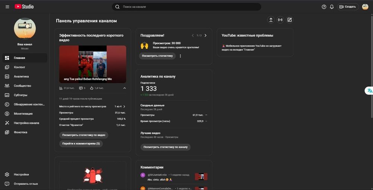Click the 'Настройка канала' wand icon
This screenshot has height=190, width=373.
[x=7, y=123]
